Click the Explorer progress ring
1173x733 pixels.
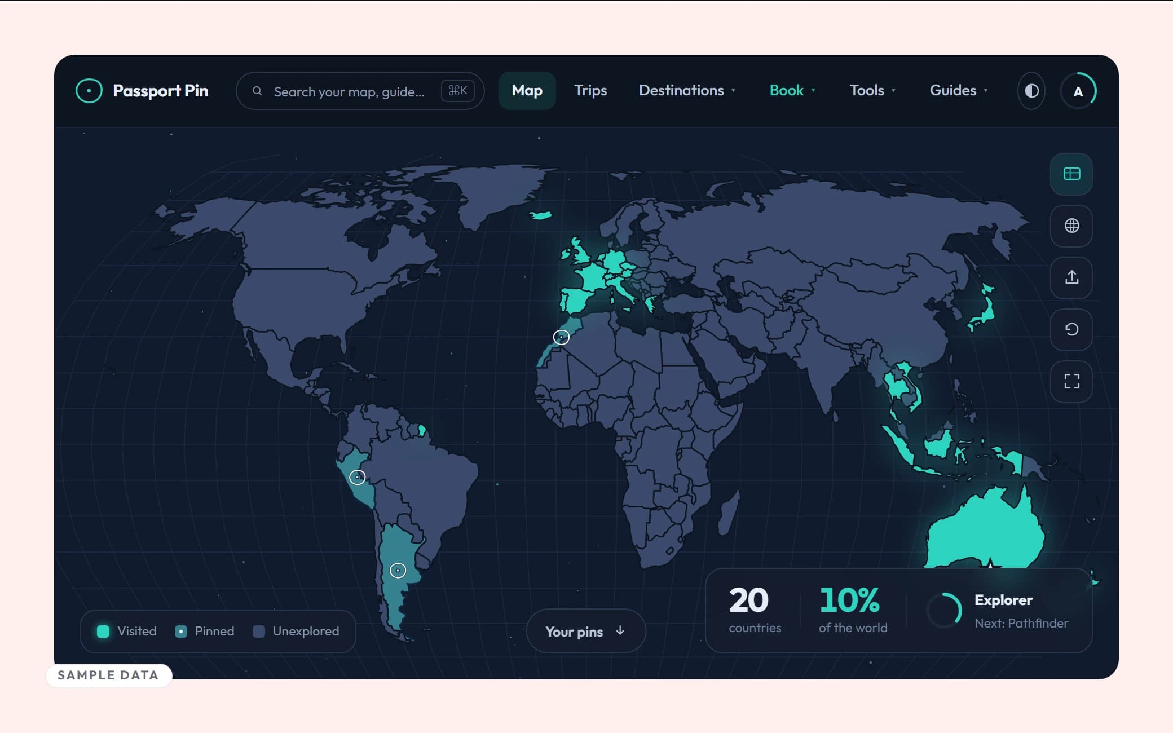(x=944, y=610)
